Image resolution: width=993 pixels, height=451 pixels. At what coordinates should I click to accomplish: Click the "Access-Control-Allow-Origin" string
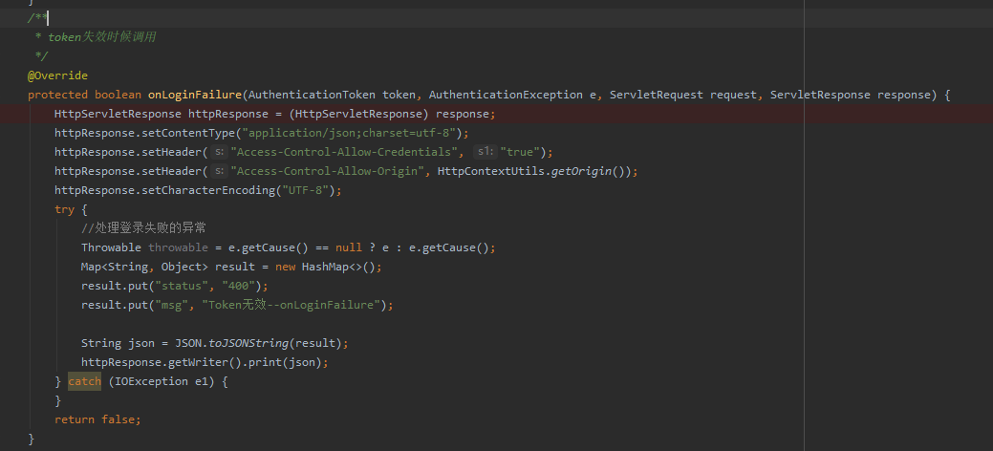(328, 171)
